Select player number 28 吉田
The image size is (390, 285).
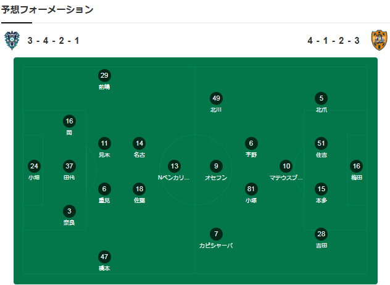tap(321, 234)
